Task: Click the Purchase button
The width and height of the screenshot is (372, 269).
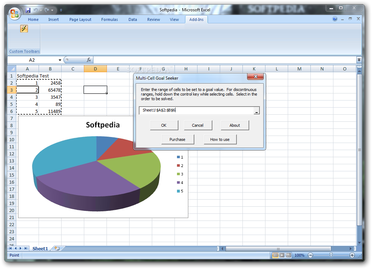Action: point(177,139)
